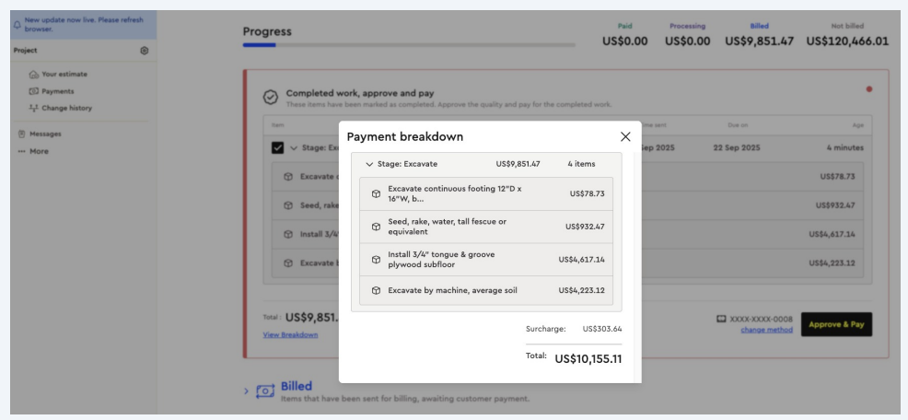This screenshot has height=420, width=908.
Task: Click the cube icon beside Install 3/4" tongue
Action: tap(376, 260)
